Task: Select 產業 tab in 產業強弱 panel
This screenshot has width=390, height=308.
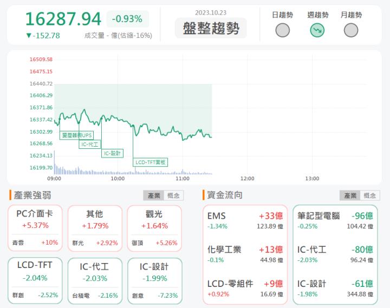Action: (154, 195)
